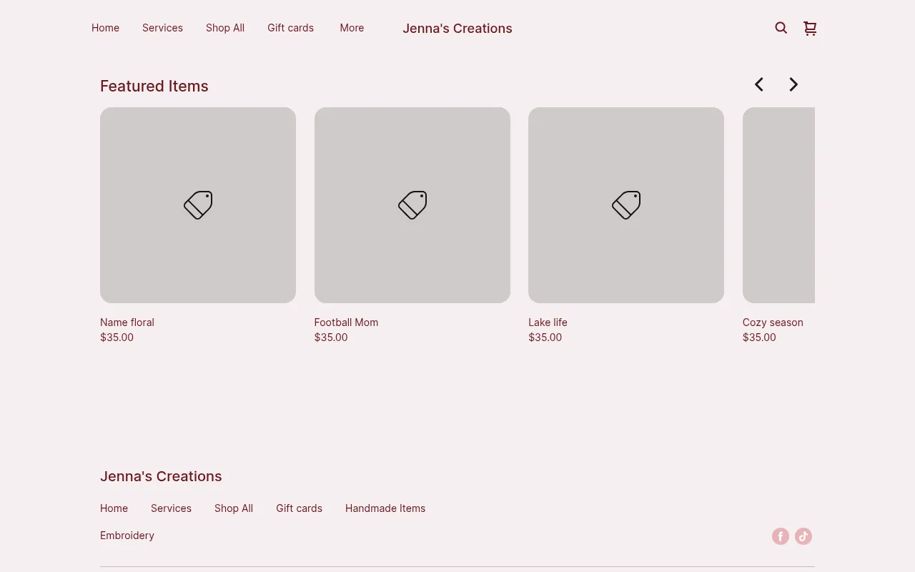Viewport: 915px width, 572px height.
Task: Expand the More menu
Action: click(352, 28)
